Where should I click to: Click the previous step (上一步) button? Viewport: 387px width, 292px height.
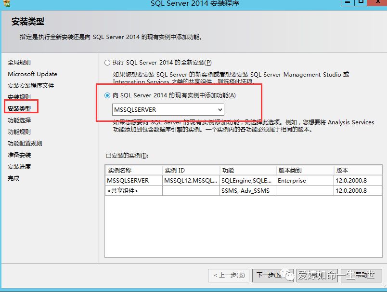229,275
